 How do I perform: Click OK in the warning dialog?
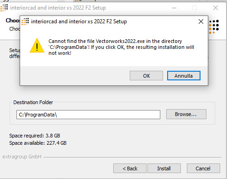pyautogui.click(x=146, y=76)
